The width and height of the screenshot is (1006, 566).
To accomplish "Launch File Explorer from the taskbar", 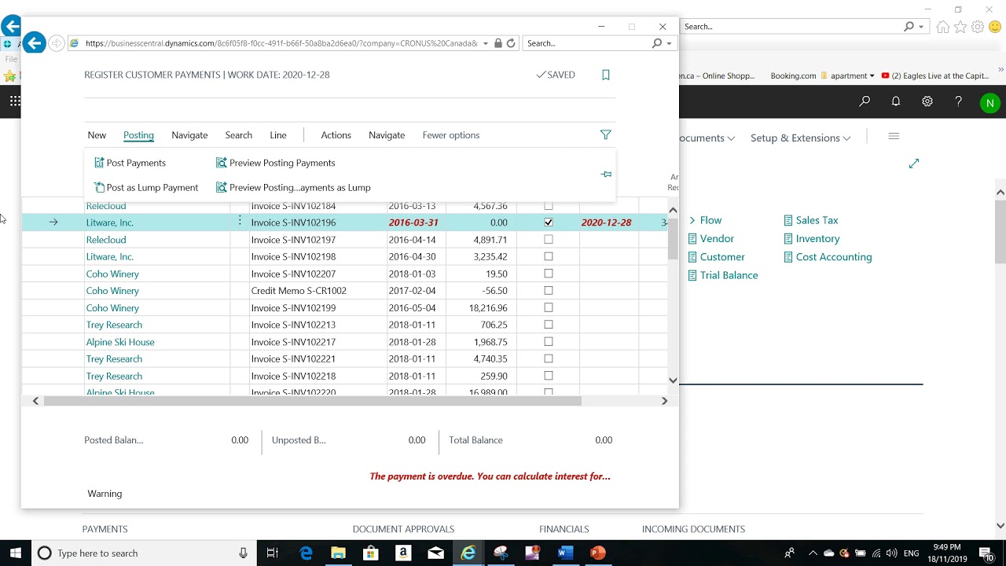I will 338,553.
